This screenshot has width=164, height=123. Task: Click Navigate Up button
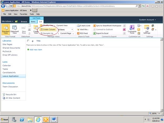click(x=47, y=33)
